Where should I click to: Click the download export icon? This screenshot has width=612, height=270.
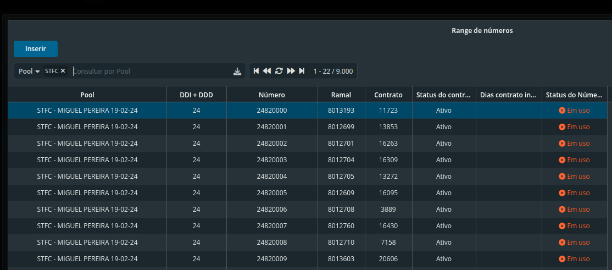[x=237, y=71]
